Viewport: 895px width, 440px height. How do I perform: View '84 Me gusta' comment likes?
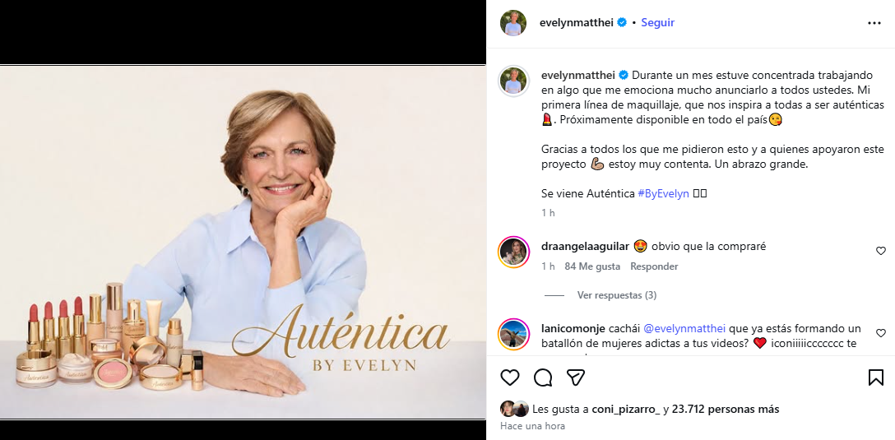[x=592, y=266]
